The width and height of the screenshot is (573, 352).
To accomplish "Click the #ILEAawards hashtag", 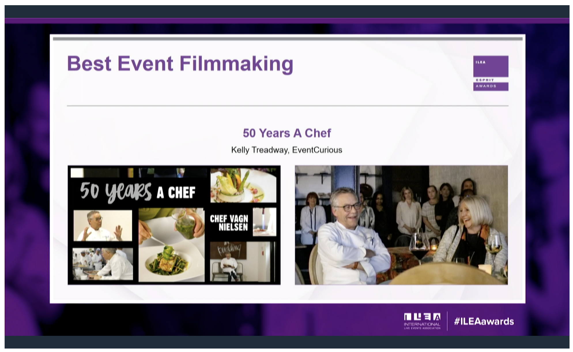I will click(484, 321).
